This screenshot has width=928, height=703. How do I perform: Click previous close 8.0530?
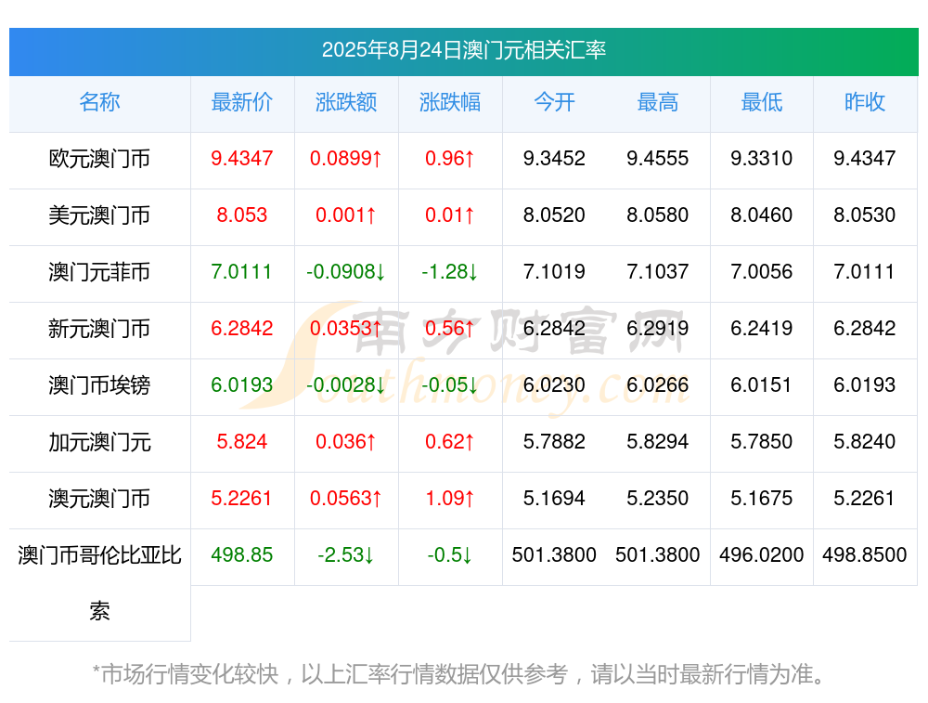[865, 215]
